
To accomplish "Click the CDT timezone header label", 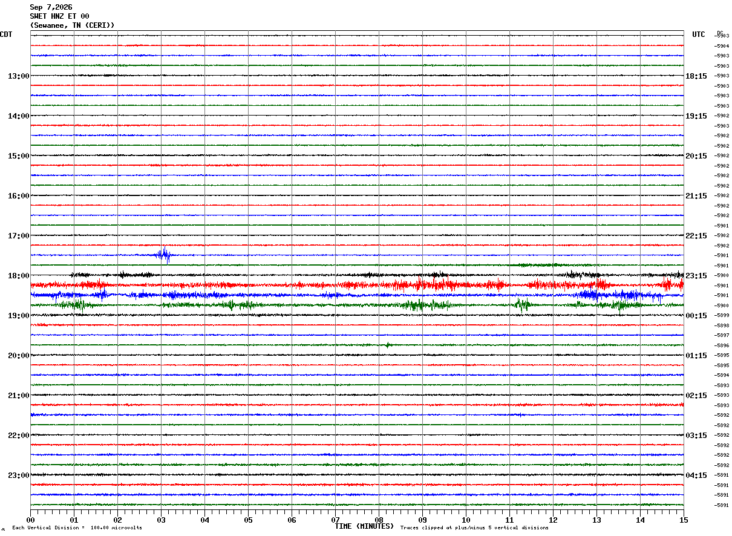I will [6, 34].
